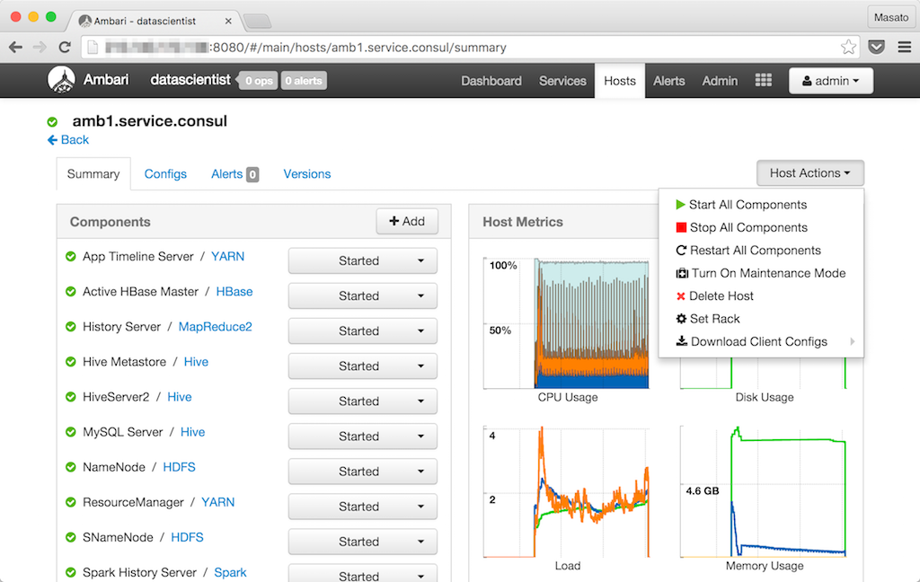
Task: Click SNameNode status check icon
Action: tap(71, 537)
